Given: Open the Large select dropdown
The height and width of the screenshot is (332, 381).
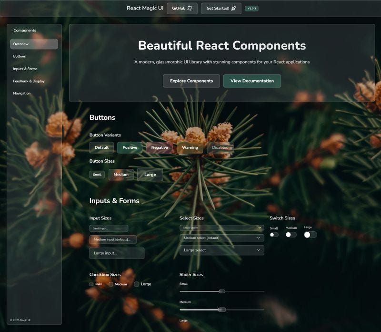Looking at the screenshot, I should click(x=222, y=250).
